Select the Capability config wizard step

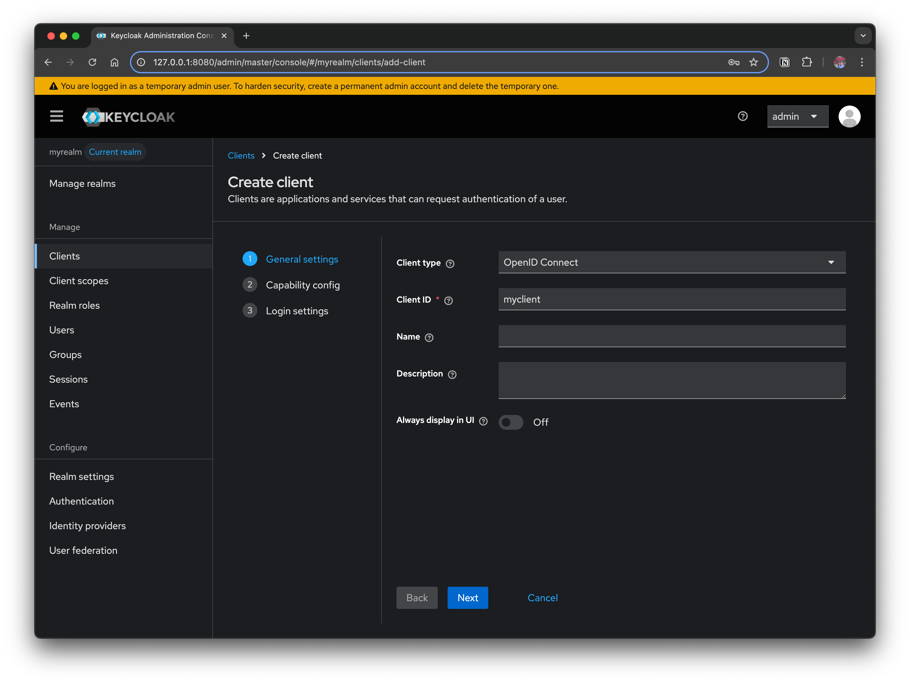pyautogui.click(x=291, y=285)
